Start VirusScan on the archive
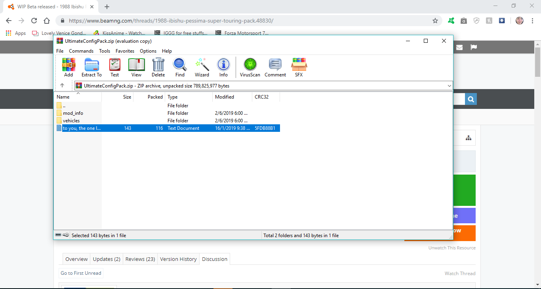The width and height of the screenshot is (541, 289). coord(250,67)
